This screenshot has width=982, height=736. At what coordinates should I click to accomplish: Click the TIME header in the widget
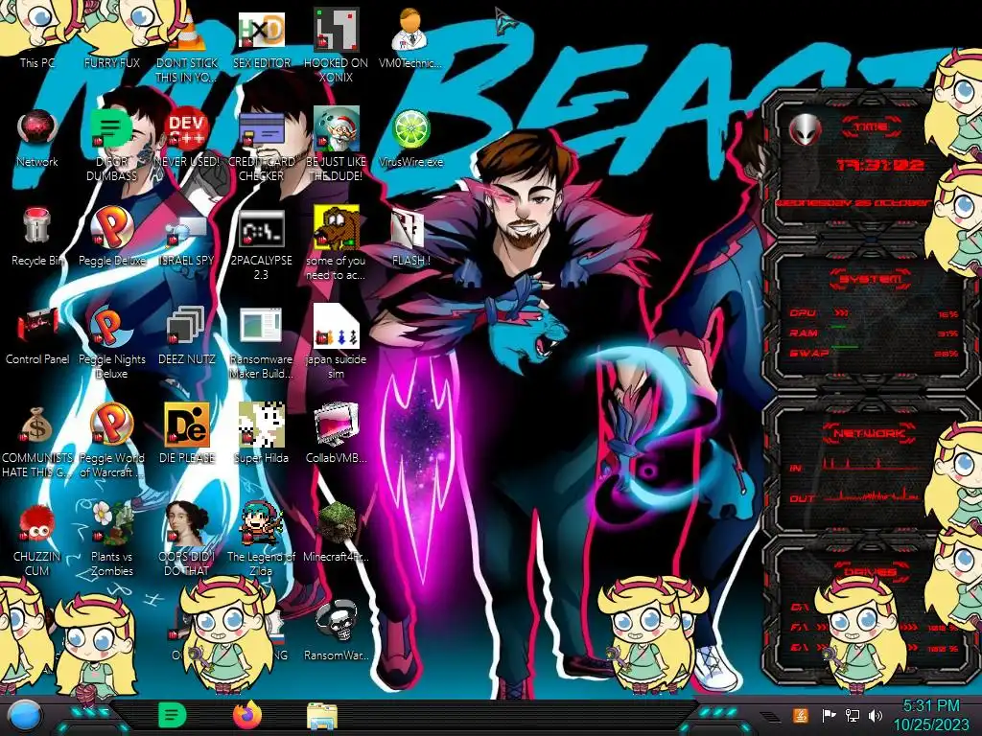coord(871,127)
